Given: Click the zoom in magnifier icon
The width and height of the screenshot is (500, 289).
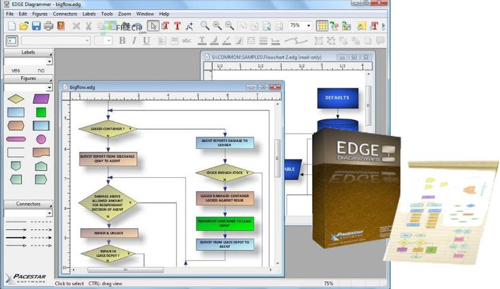Looking at the screenshot, I should tap(217, 26).
